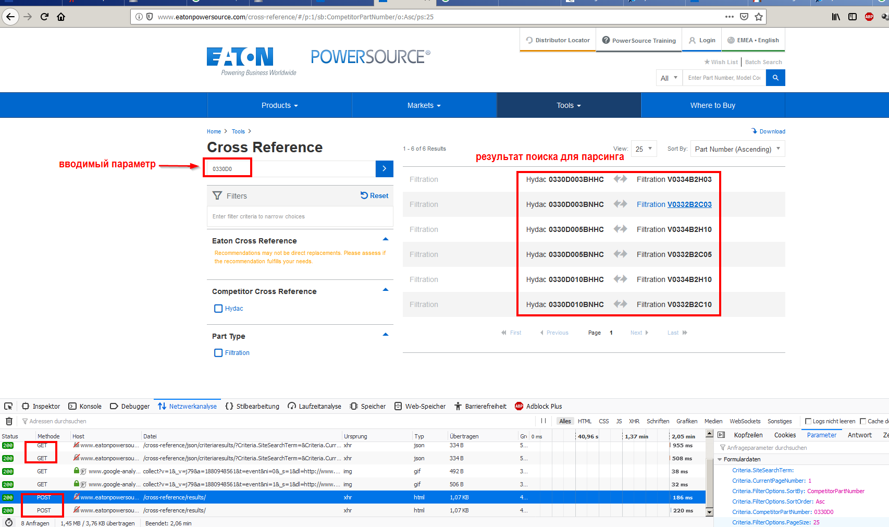The height and width of the screenshot is (527, 889).
Task: Click the browser back arrow button
Action: tap(10, 17)
